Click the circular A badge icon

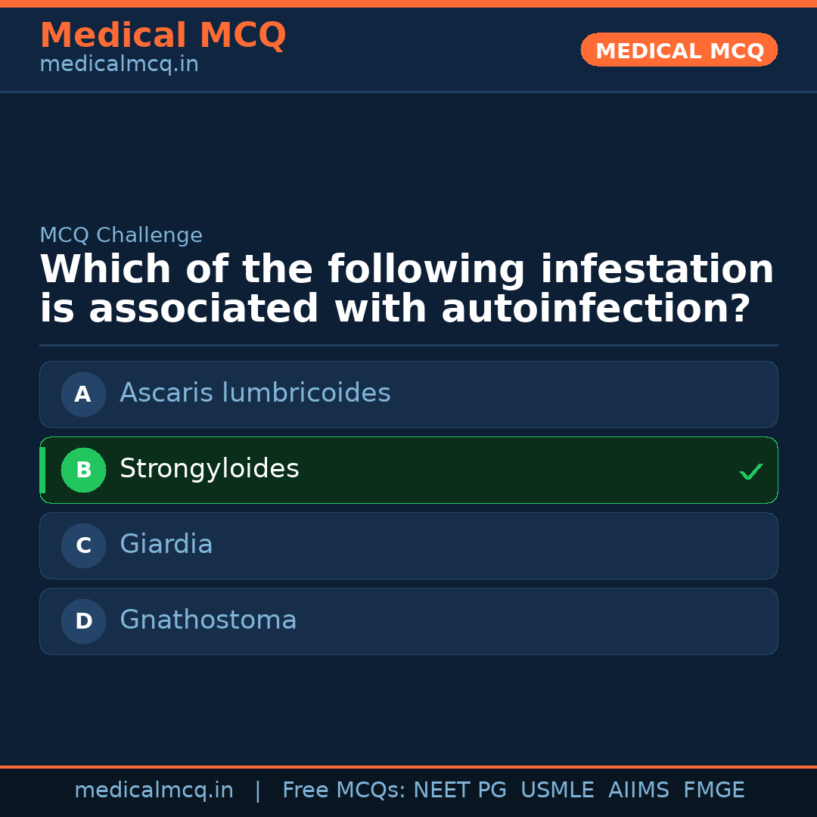83,394
